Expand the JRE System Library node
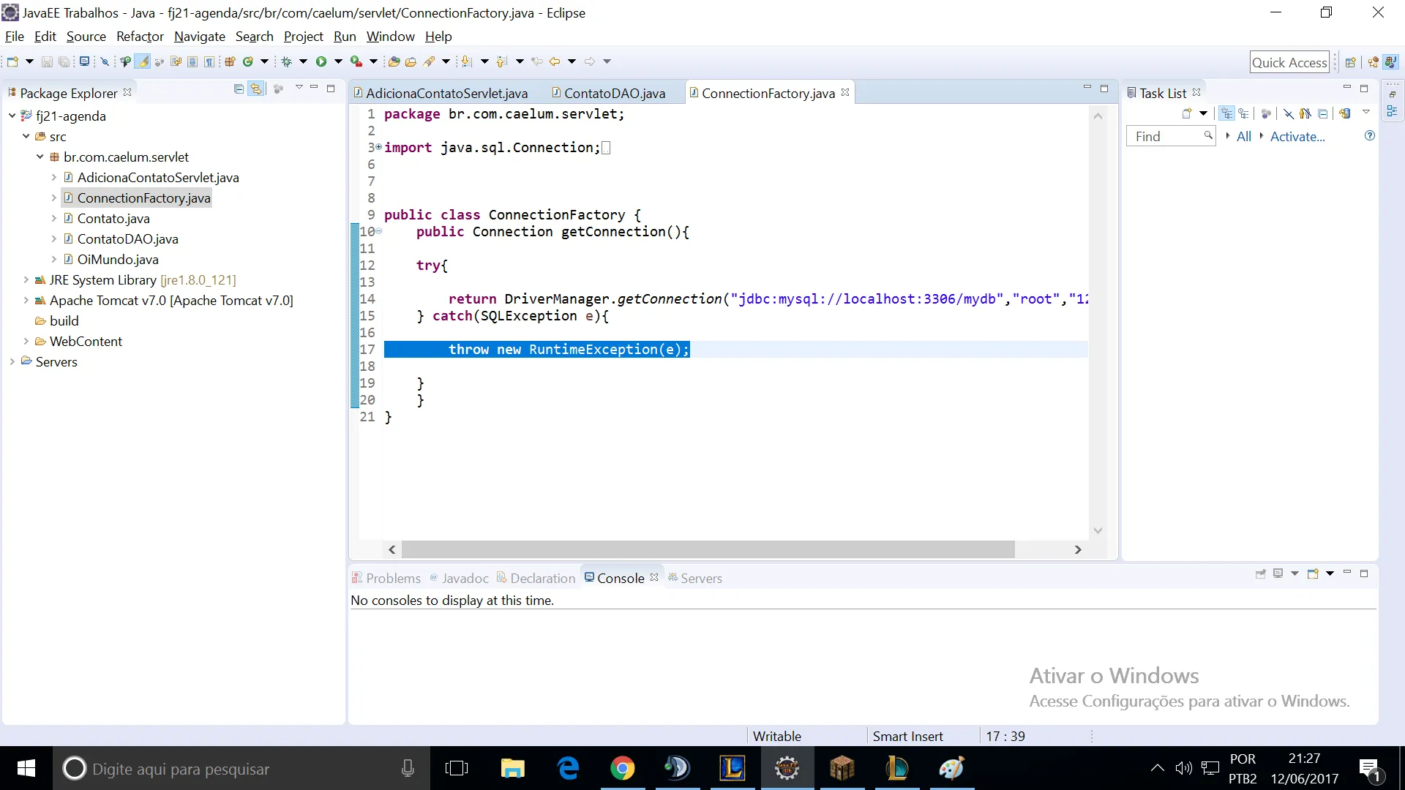 coord(26,279)
